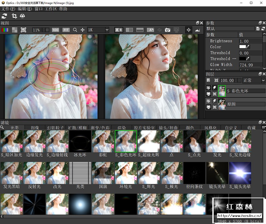Select the magnifier zoom tool
The width and height of the screenshot is (266, 224).
75,30
